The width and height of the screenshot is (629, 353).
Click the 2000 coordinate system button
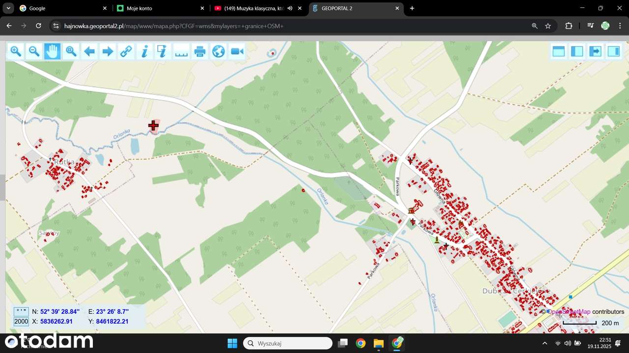pyautogui.click(x=21, y=322)
